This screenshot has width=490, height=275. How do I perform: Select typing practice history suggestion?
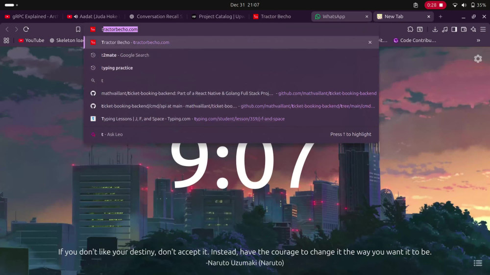231,68
